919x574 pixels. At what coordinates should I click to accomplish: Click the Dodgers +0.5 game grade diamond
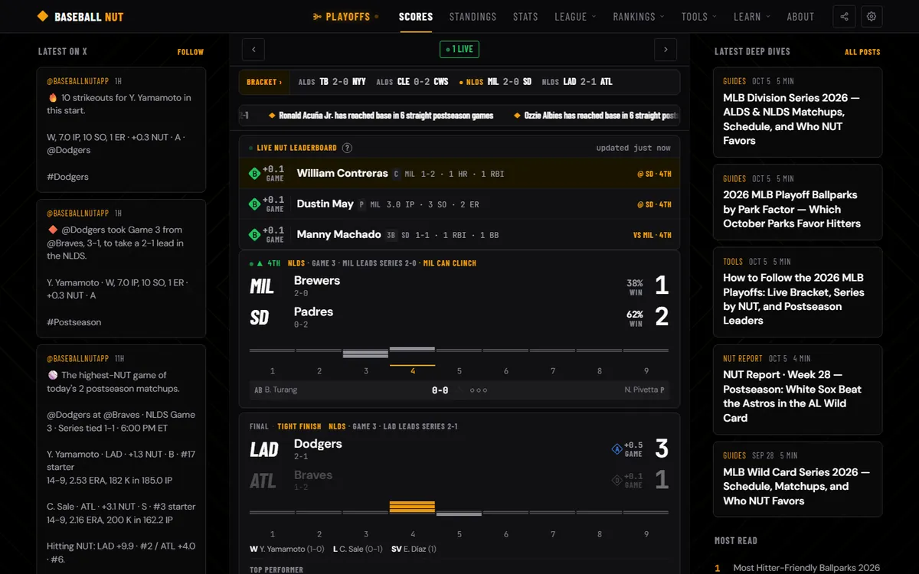tap(616, 449)
